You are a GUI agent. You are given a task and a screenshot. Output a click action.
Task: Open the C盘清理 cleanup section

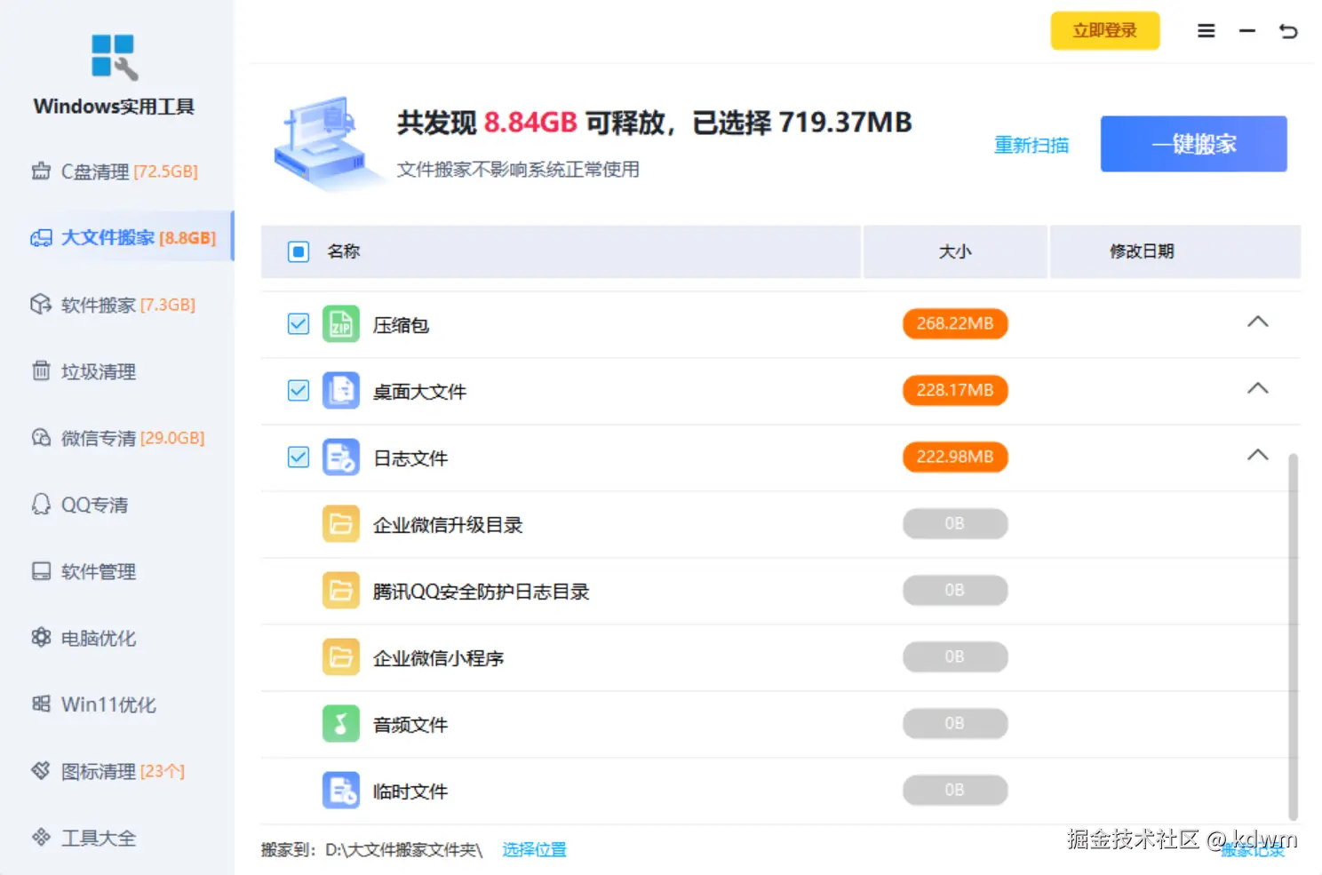tap(94, 171)
